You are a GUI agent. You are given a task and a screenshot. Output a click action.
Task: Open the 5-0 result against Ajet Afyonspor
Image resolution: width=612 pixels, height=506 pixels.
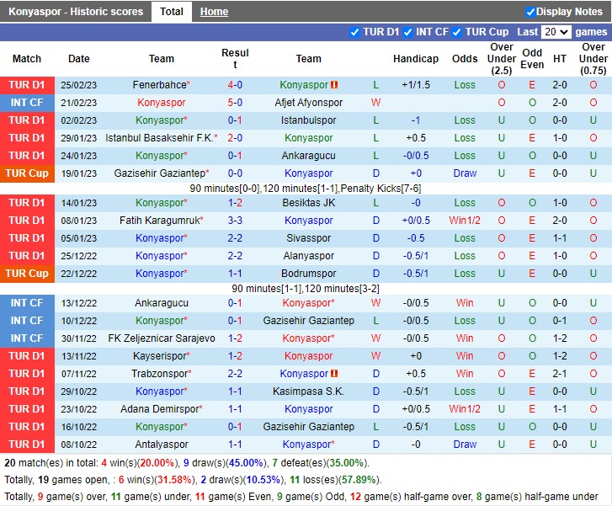point(235,103)
